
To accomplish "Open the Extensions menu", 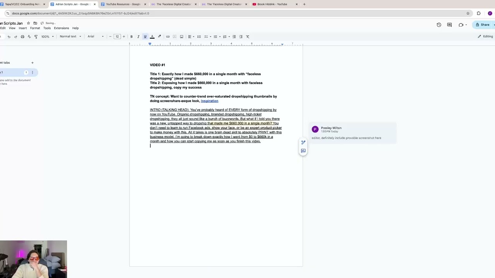I will click(x=61, y=28).
